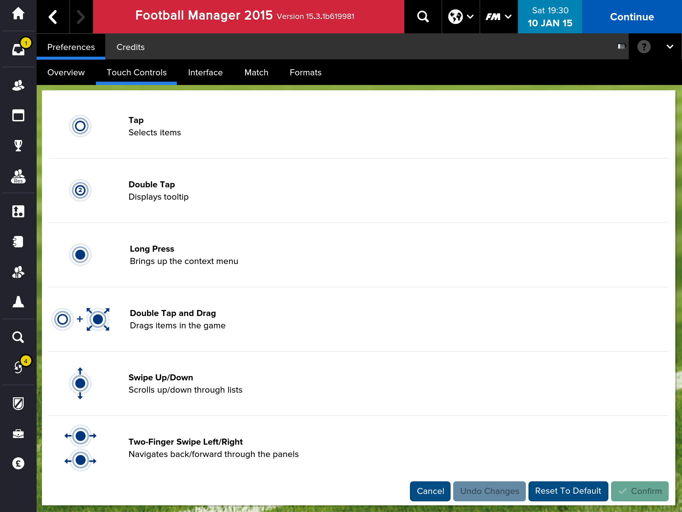Open the Squad sidebar icon
The height and width of the screenshot is (512, 682).
(x=18, y=86)
